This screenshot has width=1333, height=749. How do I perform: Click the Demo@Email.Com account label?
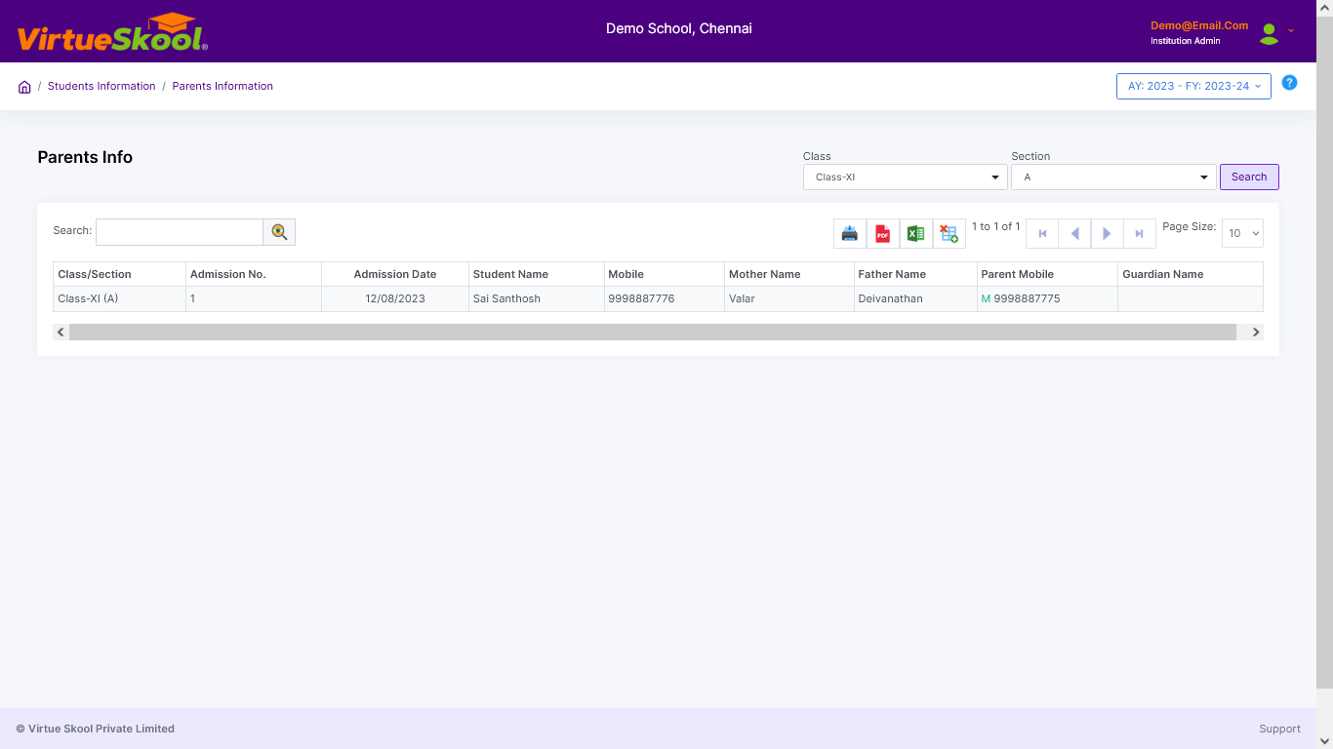point(1199,25)
